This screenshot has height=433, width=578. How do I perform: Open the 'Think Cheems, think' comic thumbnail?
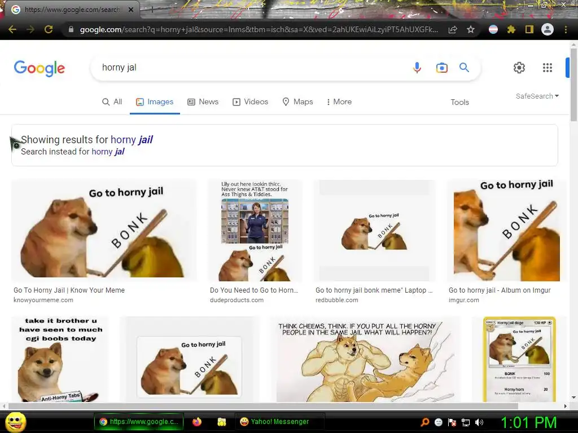(365, 359)
